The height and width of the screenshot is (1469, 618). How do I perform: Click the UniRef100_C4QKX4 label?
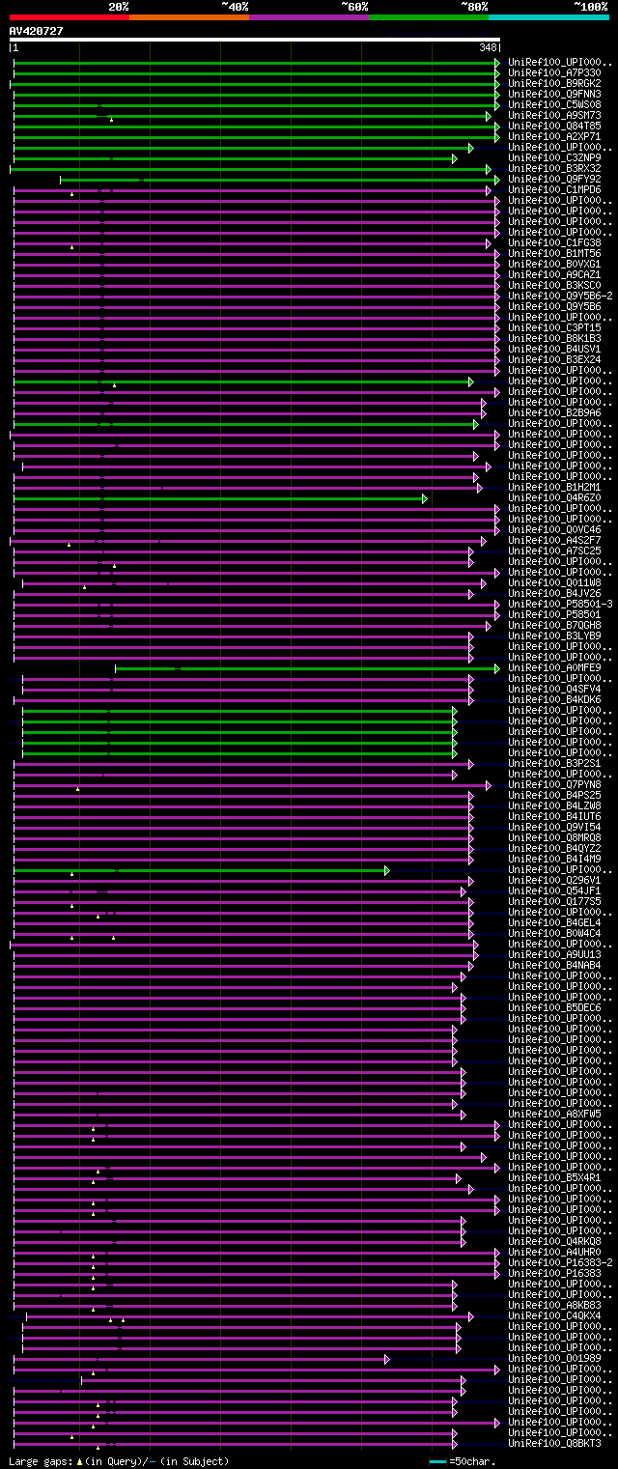tap(554, 1315)
